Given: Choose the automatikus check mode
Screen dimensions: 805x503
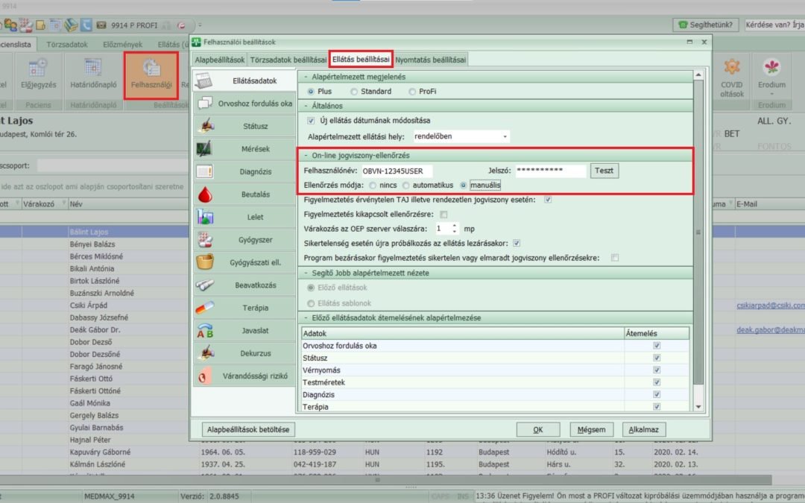Looking at the screenshot, I should tap(406, 185).
